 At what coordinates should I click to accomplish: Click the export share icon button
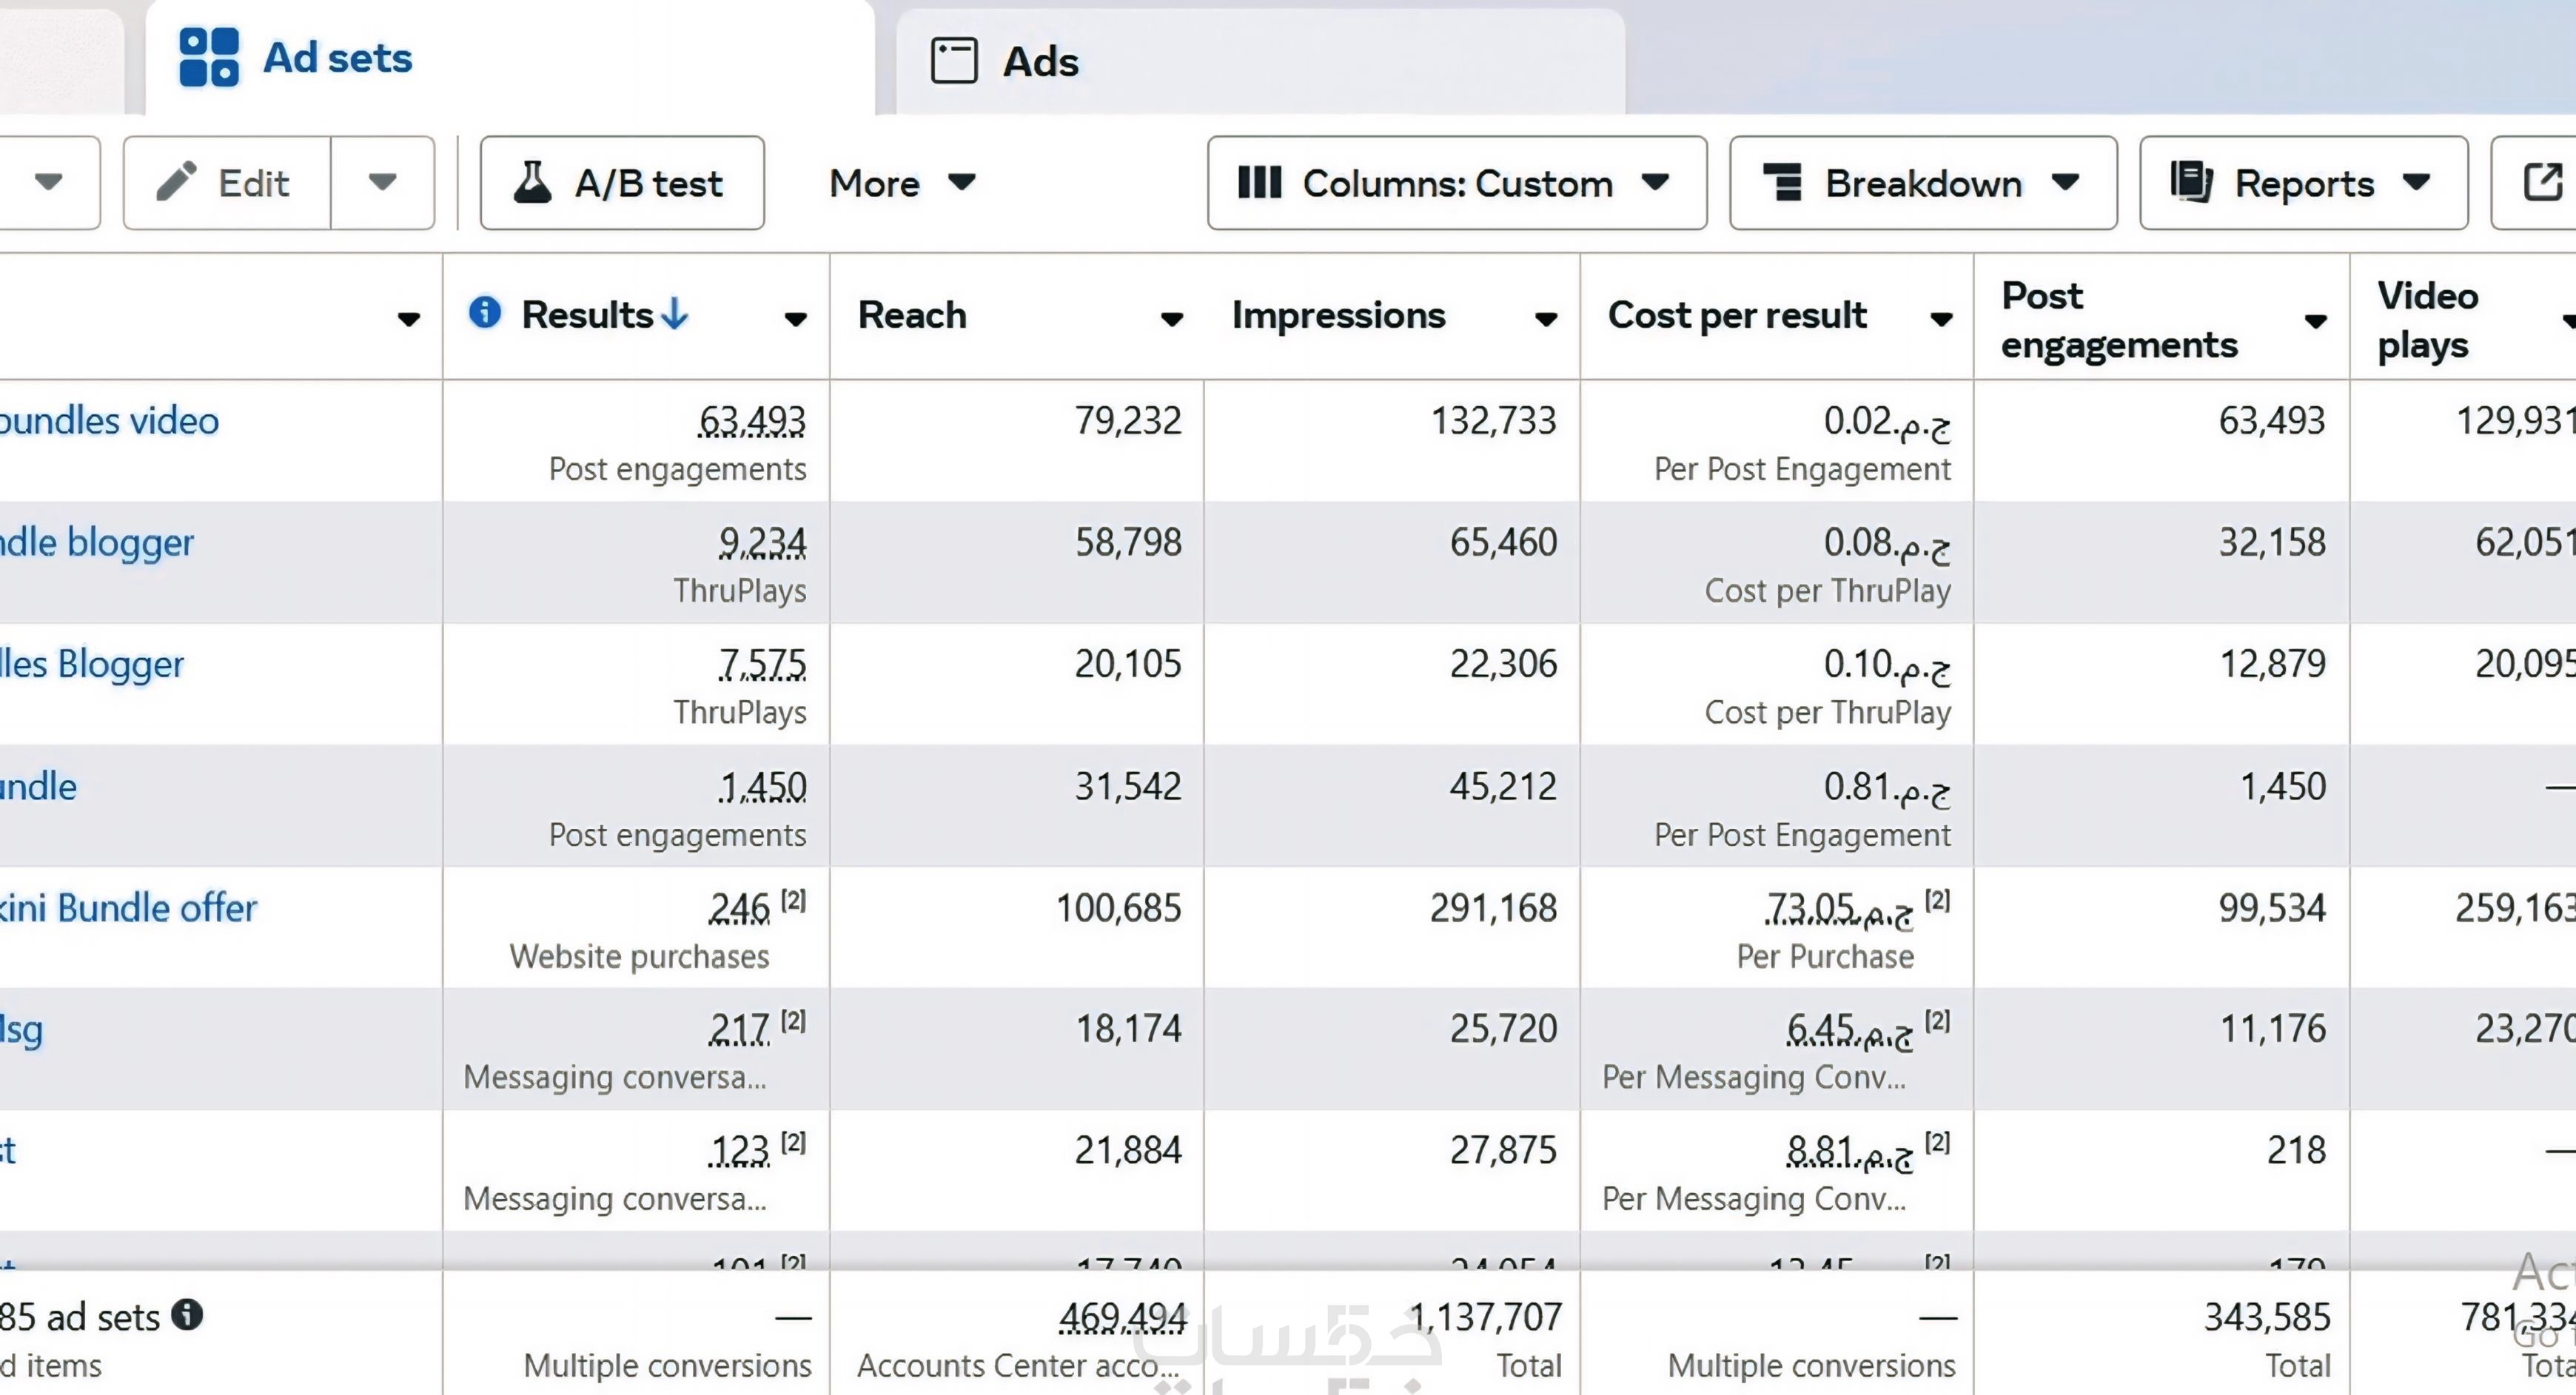[2542, 182]
